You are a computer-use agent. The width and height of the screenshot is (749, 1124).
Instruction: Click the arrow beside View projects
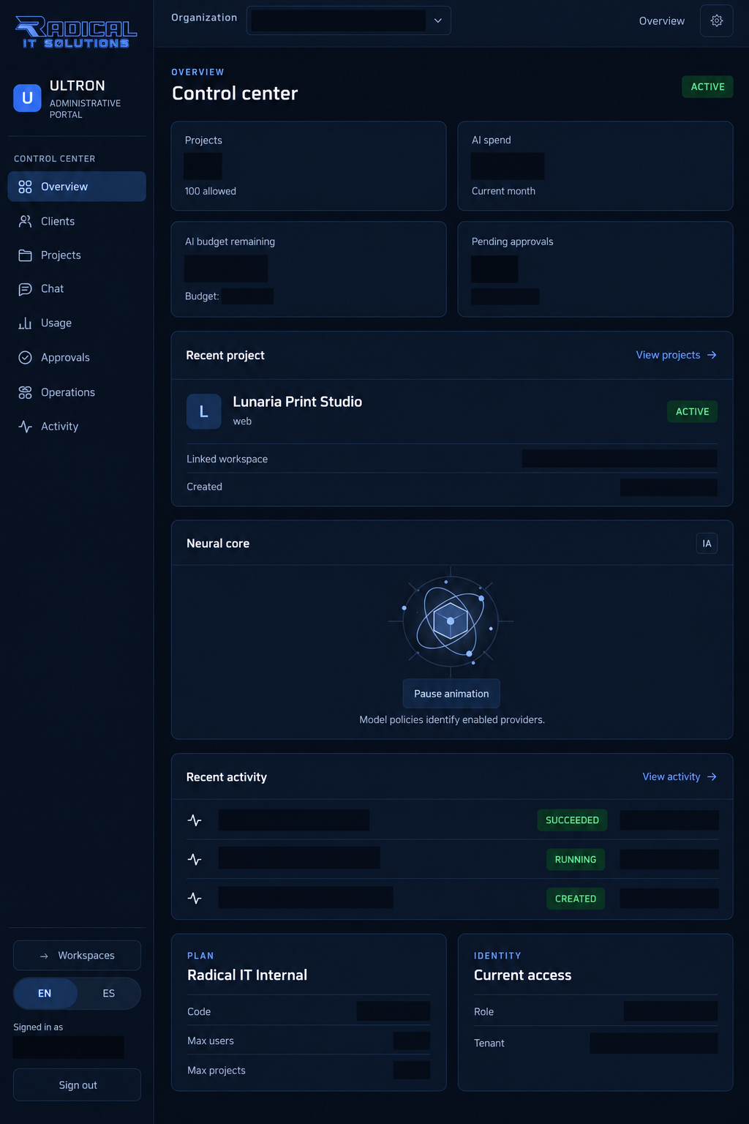[x=712, y=355]
